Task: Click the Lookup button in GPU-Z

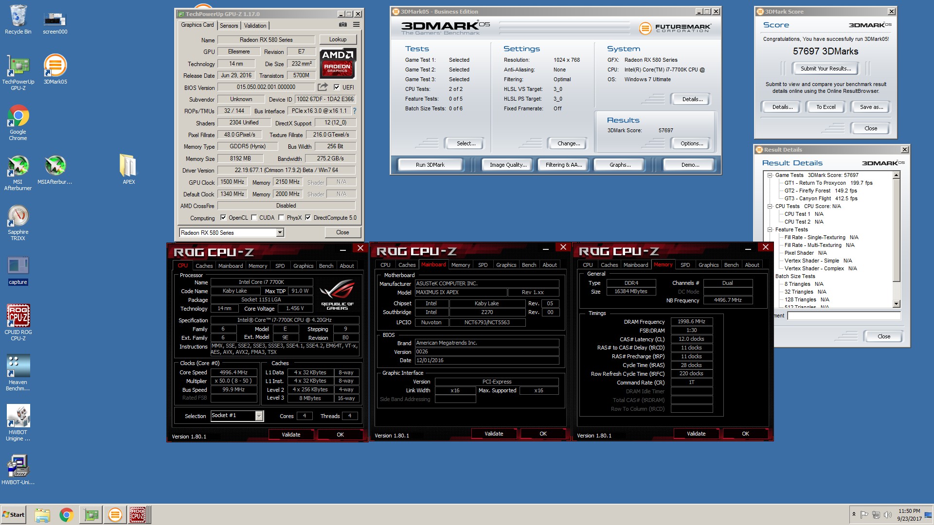Action: coord(338,40)
